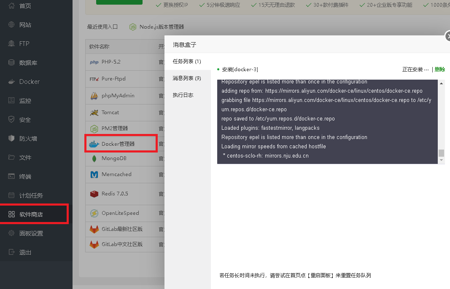Click the MongoDB software name
Screen dimensions: 450x289
[114, 158]
